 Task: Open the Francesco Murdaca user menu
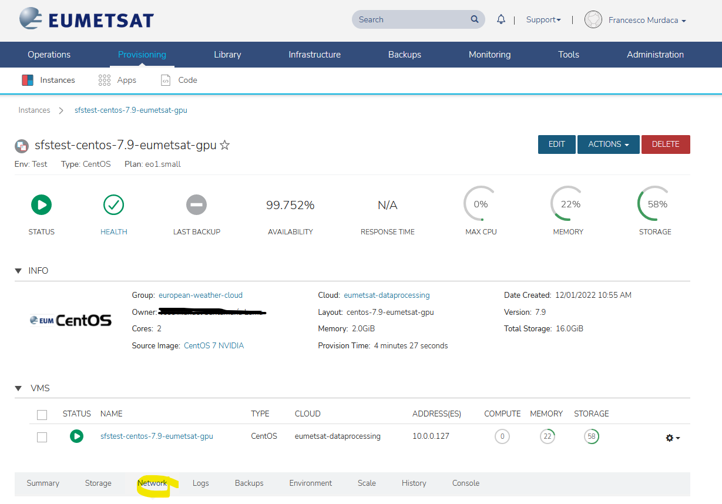647,20
